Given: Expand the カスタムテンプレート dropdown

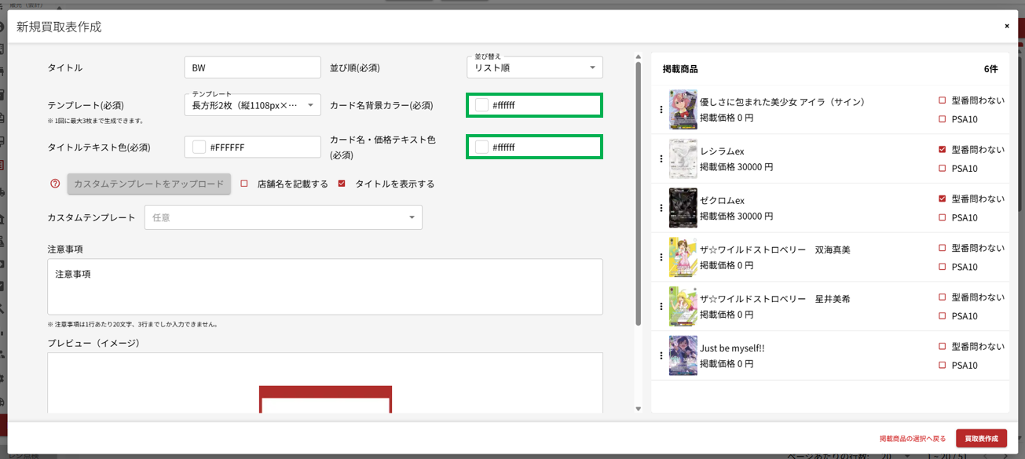Looking at the screenshot, I should click(x=283, y=217).
